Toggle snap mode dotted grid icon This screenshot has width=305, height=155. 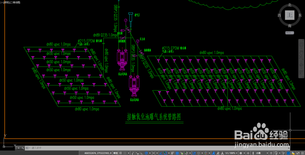(125, 153)
